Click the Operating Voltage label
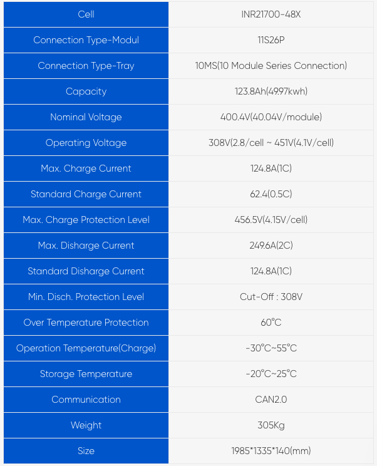This screenshot has width=377, height=466. [x=86, y=143]
